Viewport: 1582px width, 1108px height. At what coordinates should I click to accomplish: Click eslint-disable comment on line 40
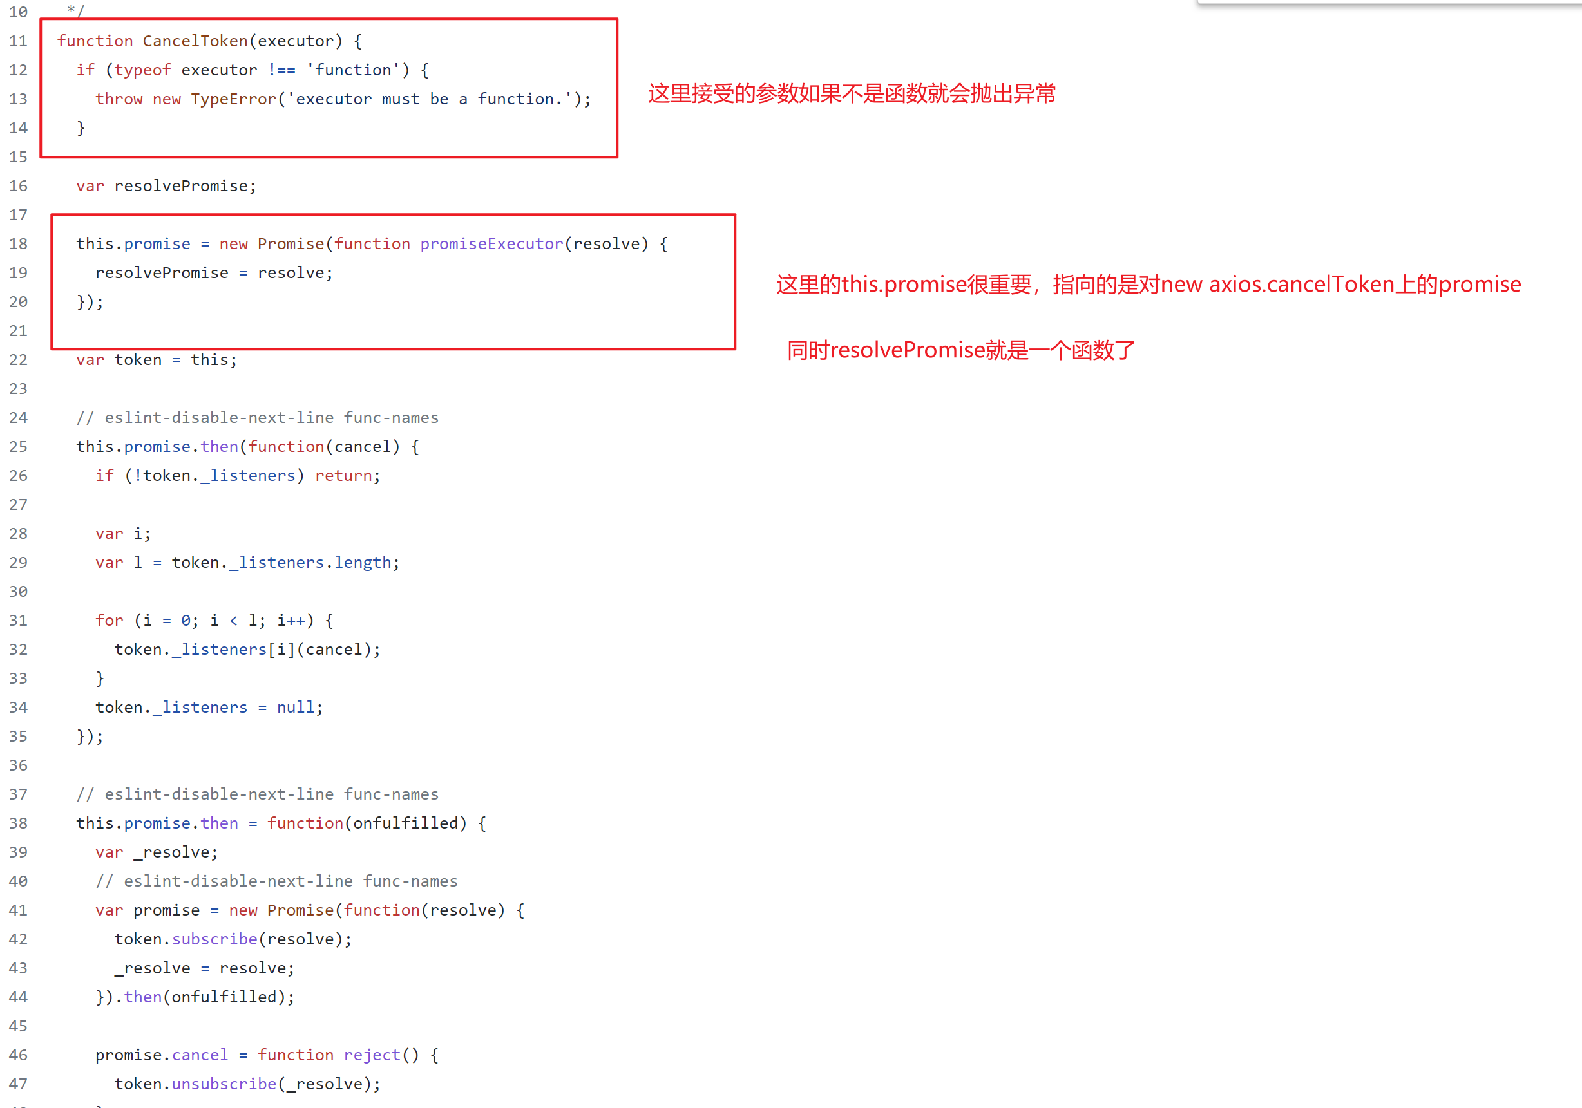pyautogui.click(x=276, y=881)
